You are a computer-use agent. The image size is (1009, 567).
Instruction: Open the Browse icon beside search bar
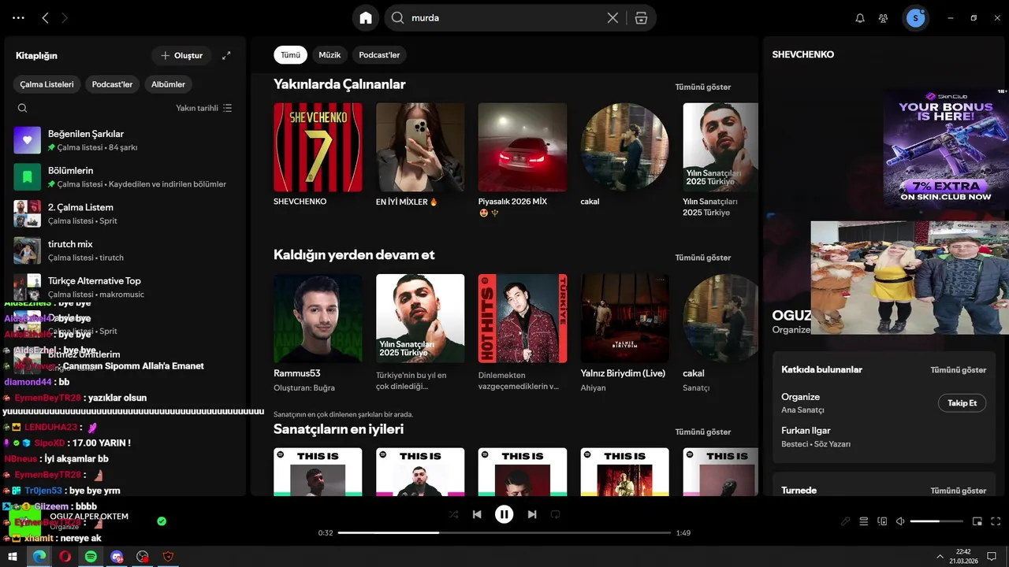[x=641, y=17]
